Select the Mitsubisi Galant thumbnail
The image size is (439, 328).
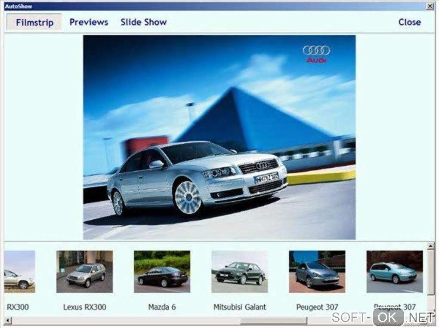pyautogui.click(x=239, y=272)
